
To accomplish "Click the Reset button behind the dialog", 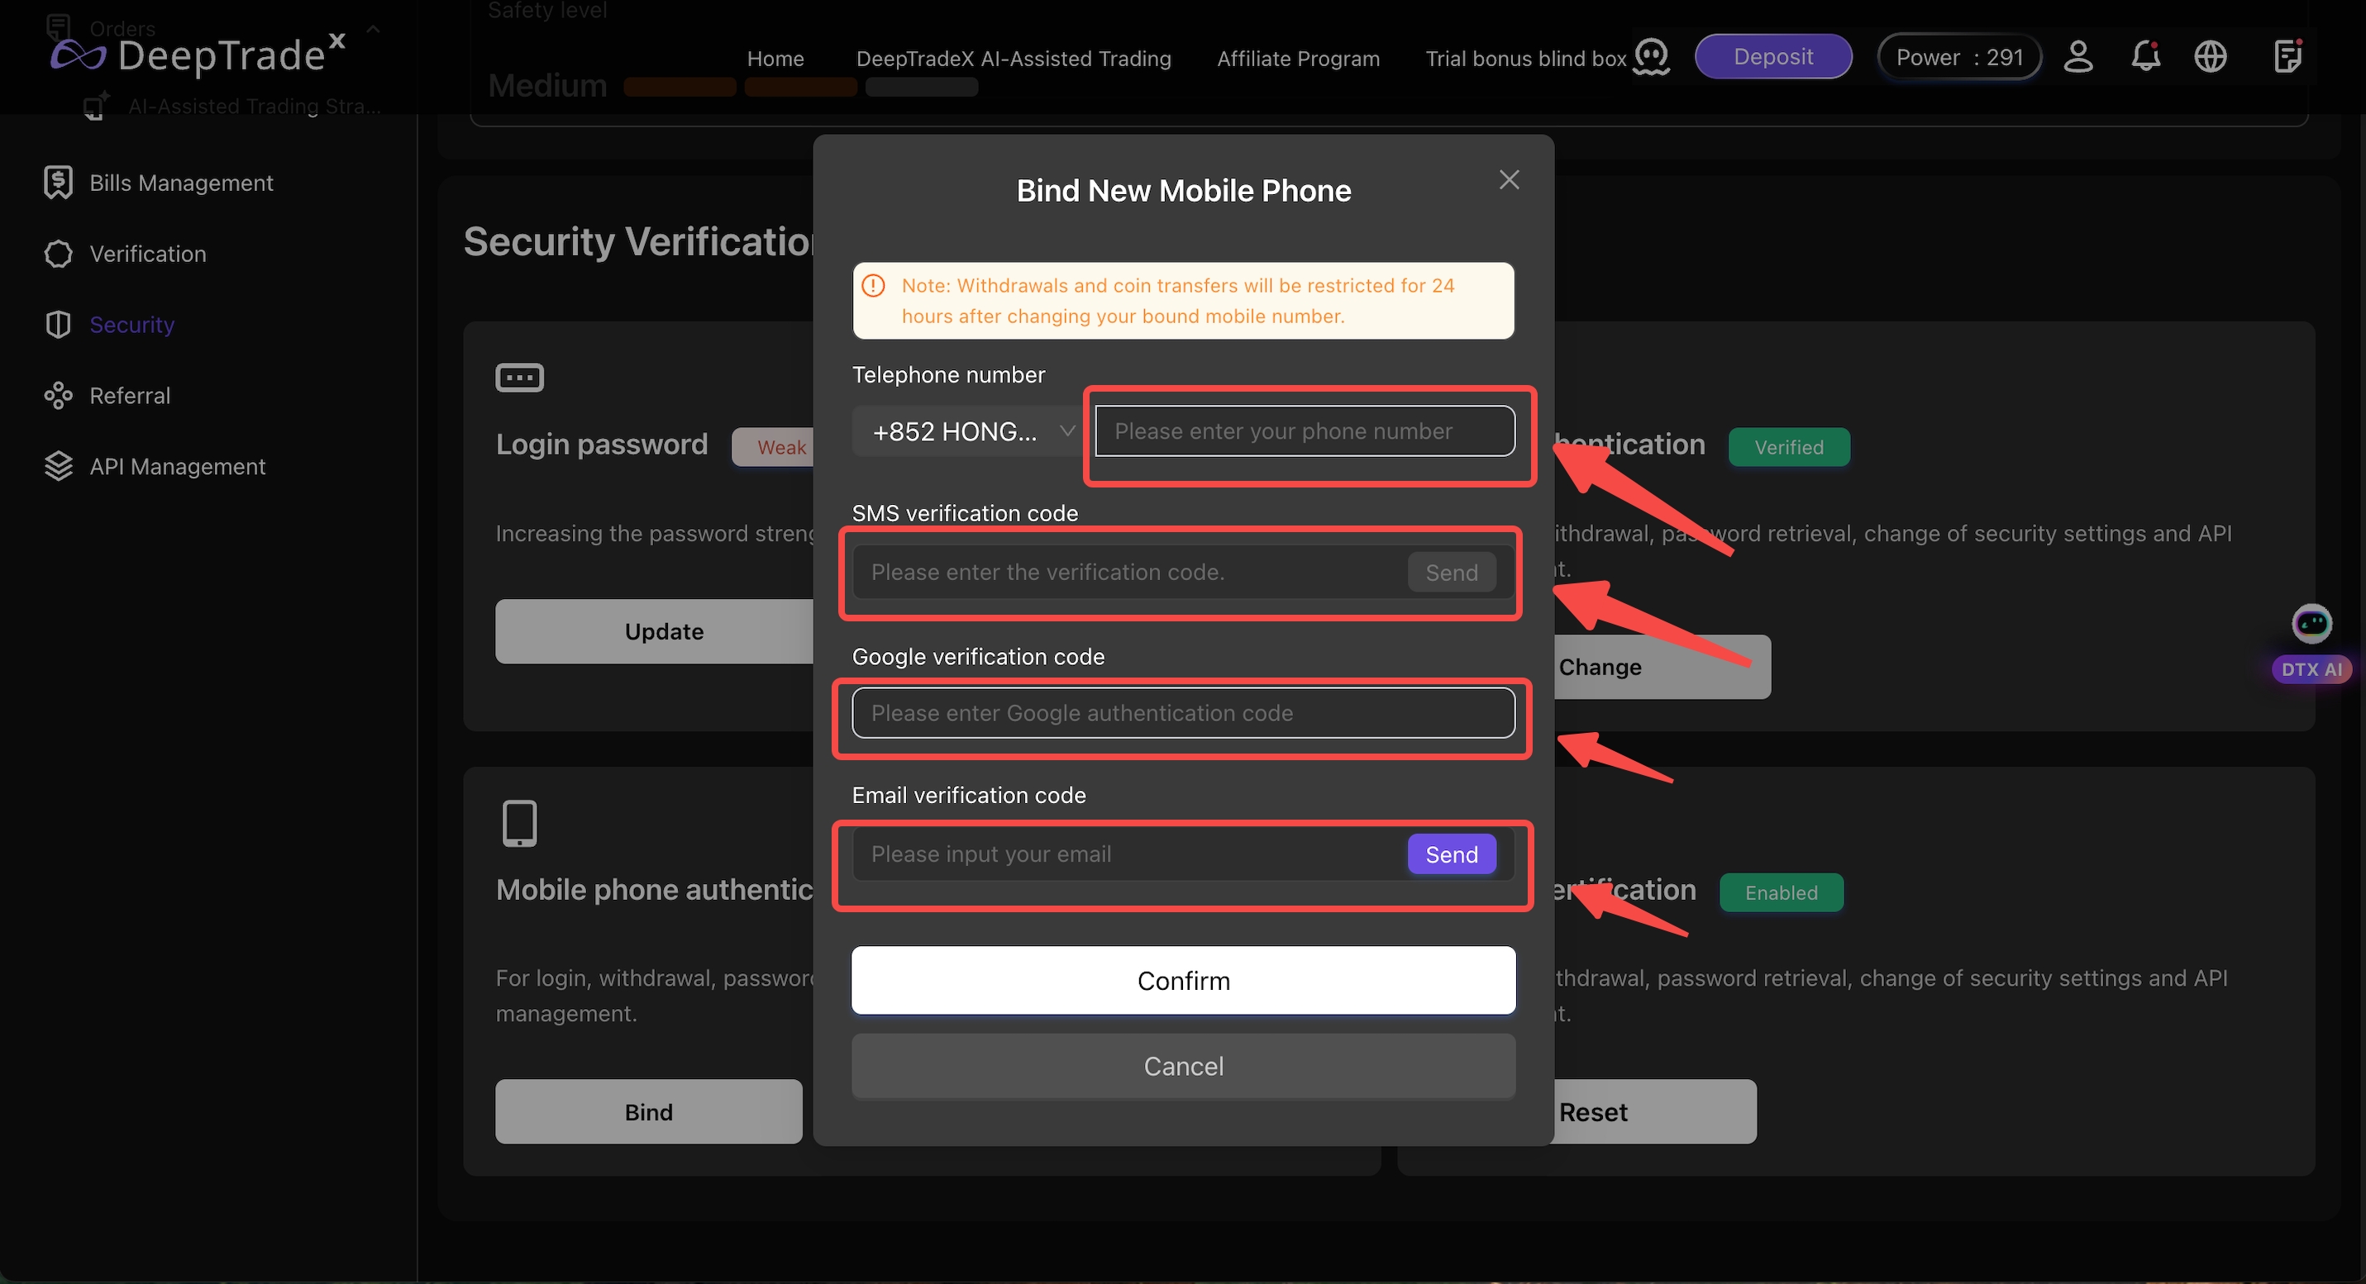I will tap(1654, 1111).
